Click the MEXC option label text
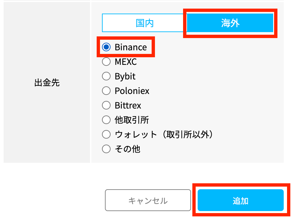 126,62
